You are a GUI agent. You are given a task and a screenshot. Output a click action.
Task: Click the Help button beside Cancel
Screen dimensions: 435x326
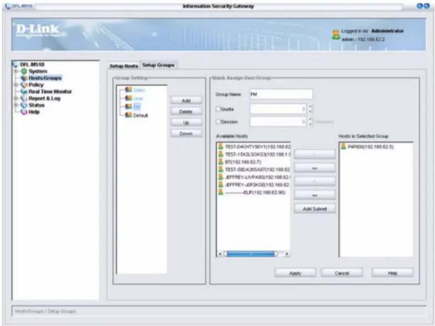click(393, 273)
